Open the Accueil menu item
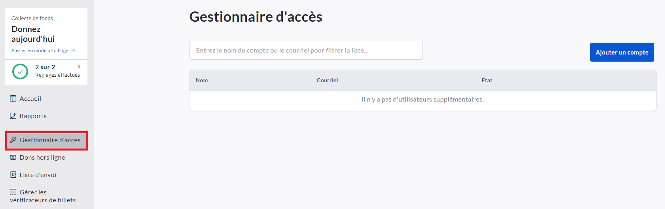The image size is (665, 209). point(30,98)
